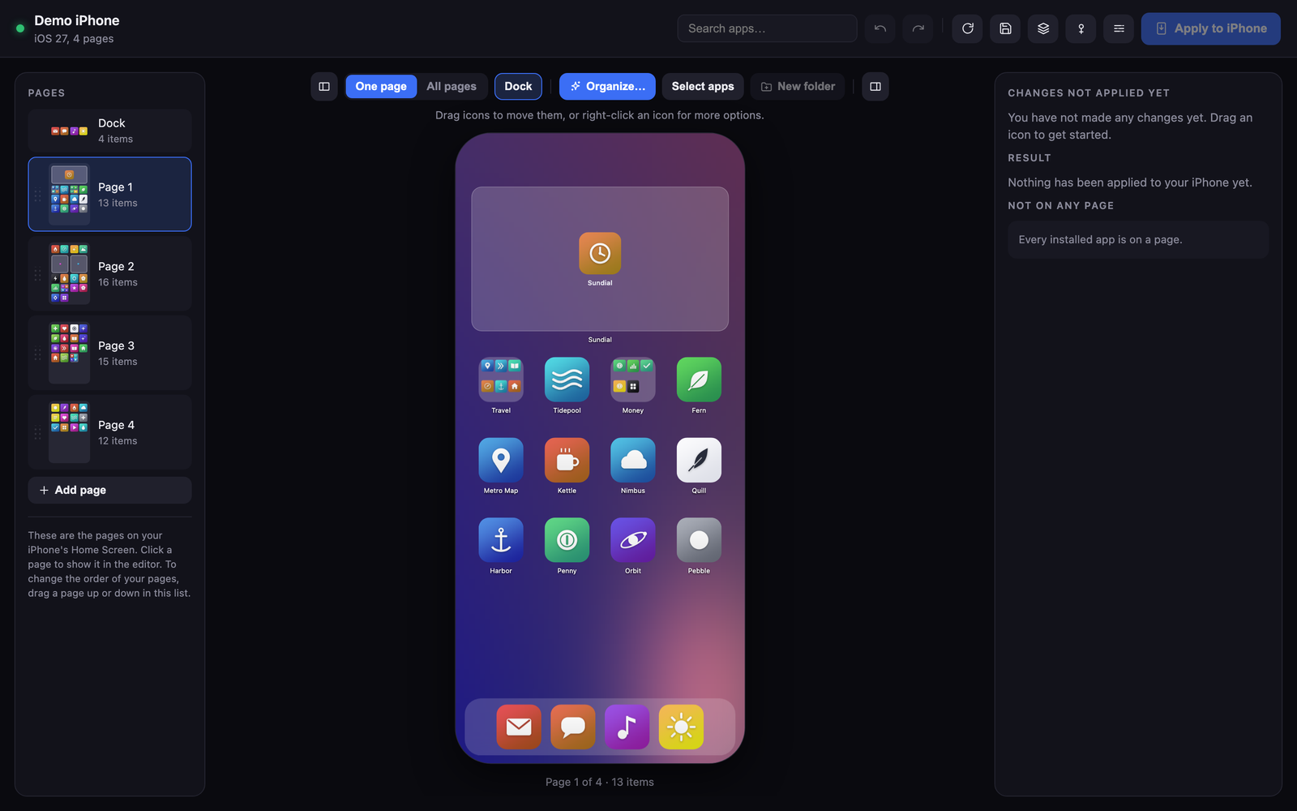Image resolution: width=1297 pixels, height=811 pixels.
Task: Click the chat bubble dock icon
Action: point(573,727)
